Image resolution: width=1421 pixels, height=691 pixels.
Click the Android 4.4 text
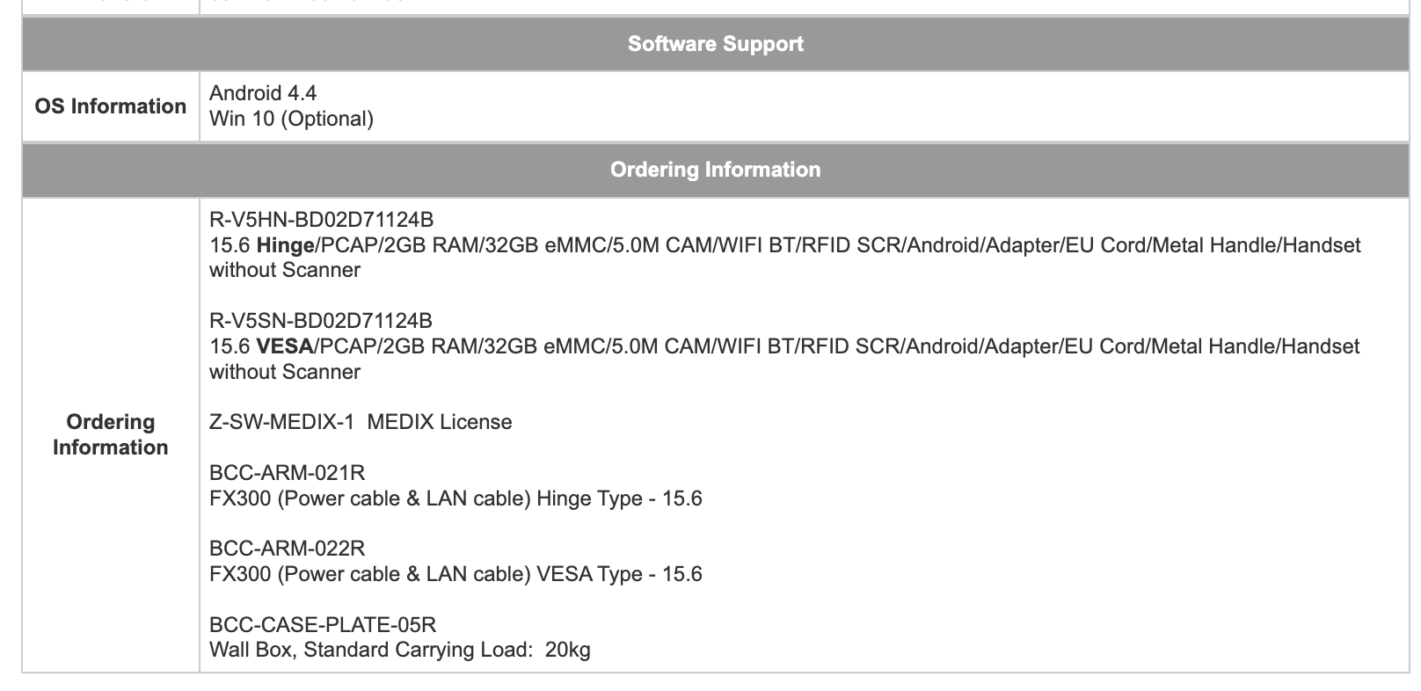263,93
